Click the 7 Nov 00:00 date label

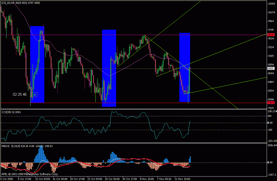[164, 179]
